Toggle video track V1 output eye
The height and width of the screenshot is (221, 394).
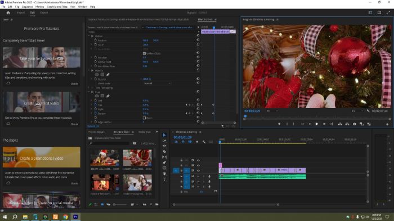[x=198, y=170]
